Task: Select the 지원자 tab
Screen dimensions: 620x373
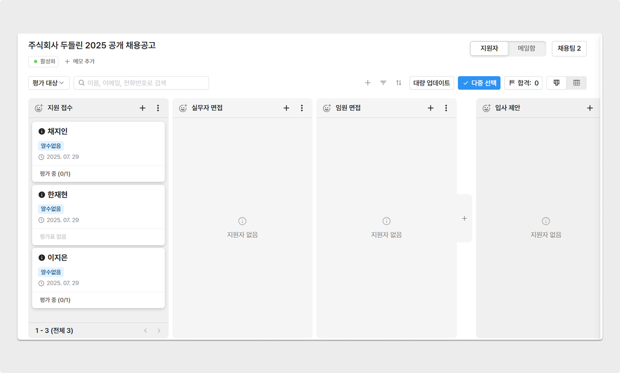Action: coord(489,49)
